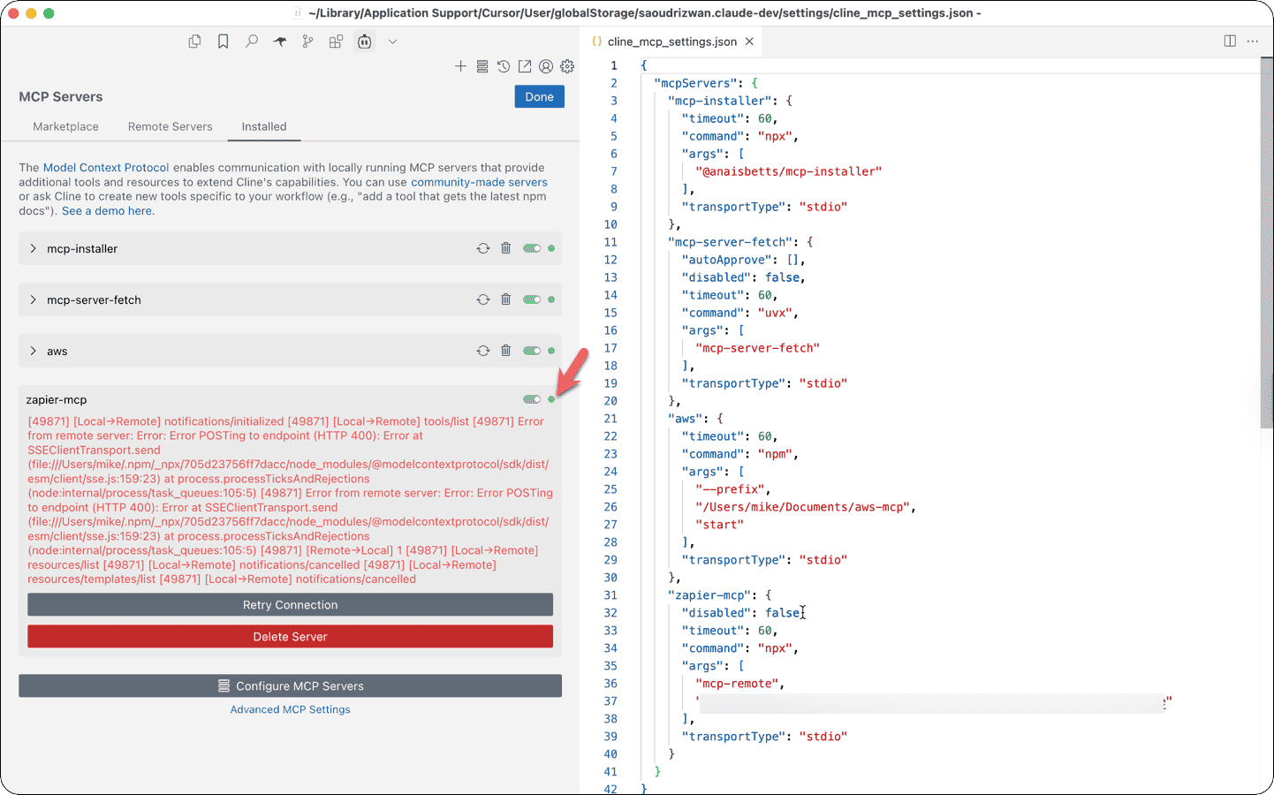Open the Extensions view icon
1274x795 pixels.
point(336,42)
